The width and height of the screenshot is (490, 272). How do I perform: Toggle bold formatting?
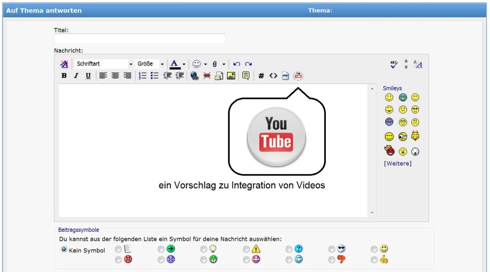point(64,76)
